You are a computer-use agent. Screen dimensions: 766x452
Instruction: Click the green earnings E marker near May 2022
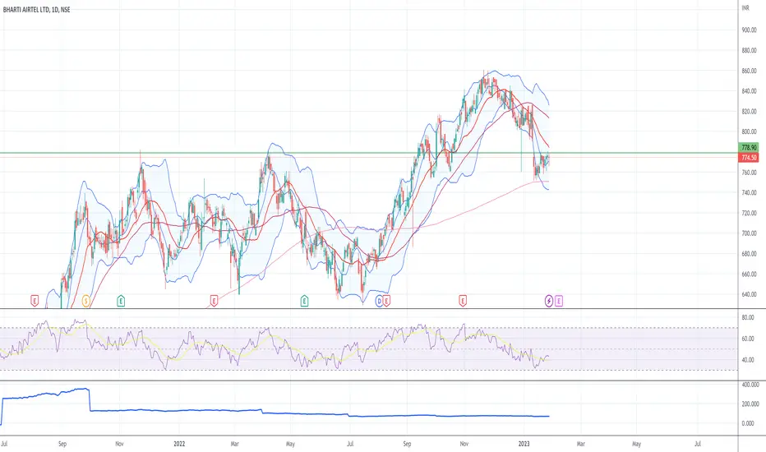[x=304, y=301]
